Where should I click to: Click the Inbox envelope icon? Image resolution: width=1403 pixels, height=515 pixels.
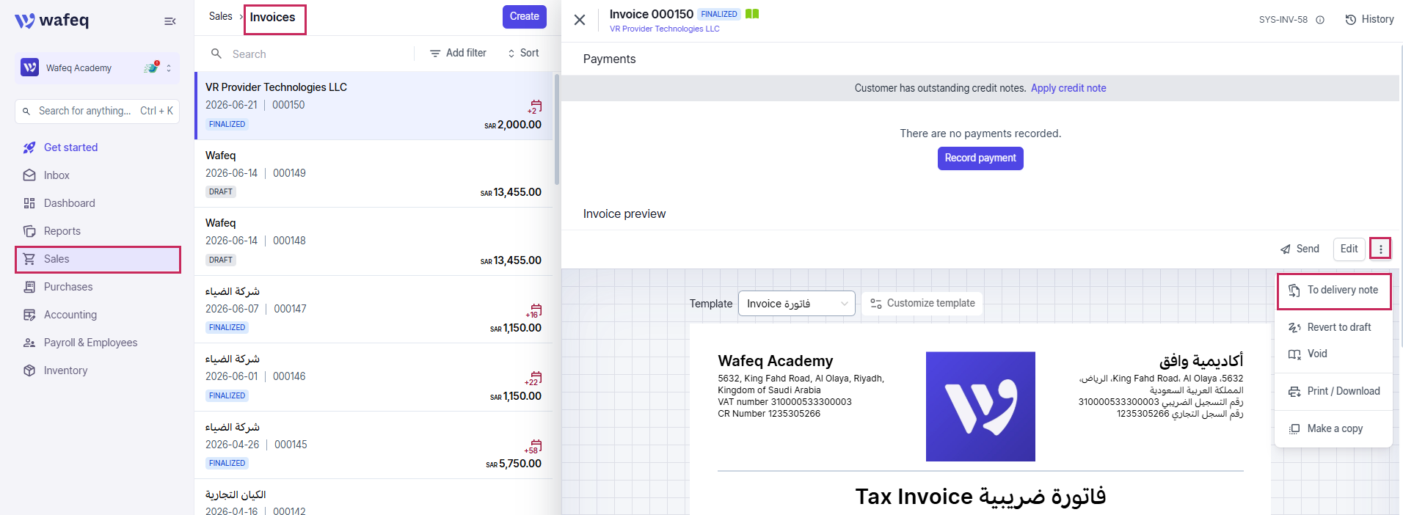29,175
